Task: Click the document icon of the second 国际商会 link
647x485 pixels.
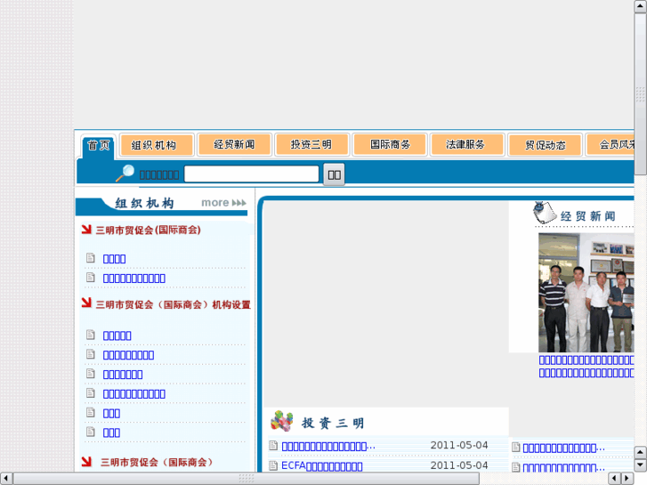Action: coord(91,278)
